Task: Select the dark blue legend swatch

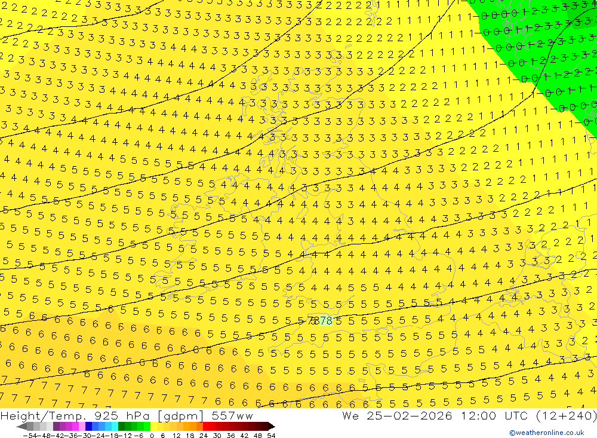Action: pyautogui.click(x=88, y=426)
